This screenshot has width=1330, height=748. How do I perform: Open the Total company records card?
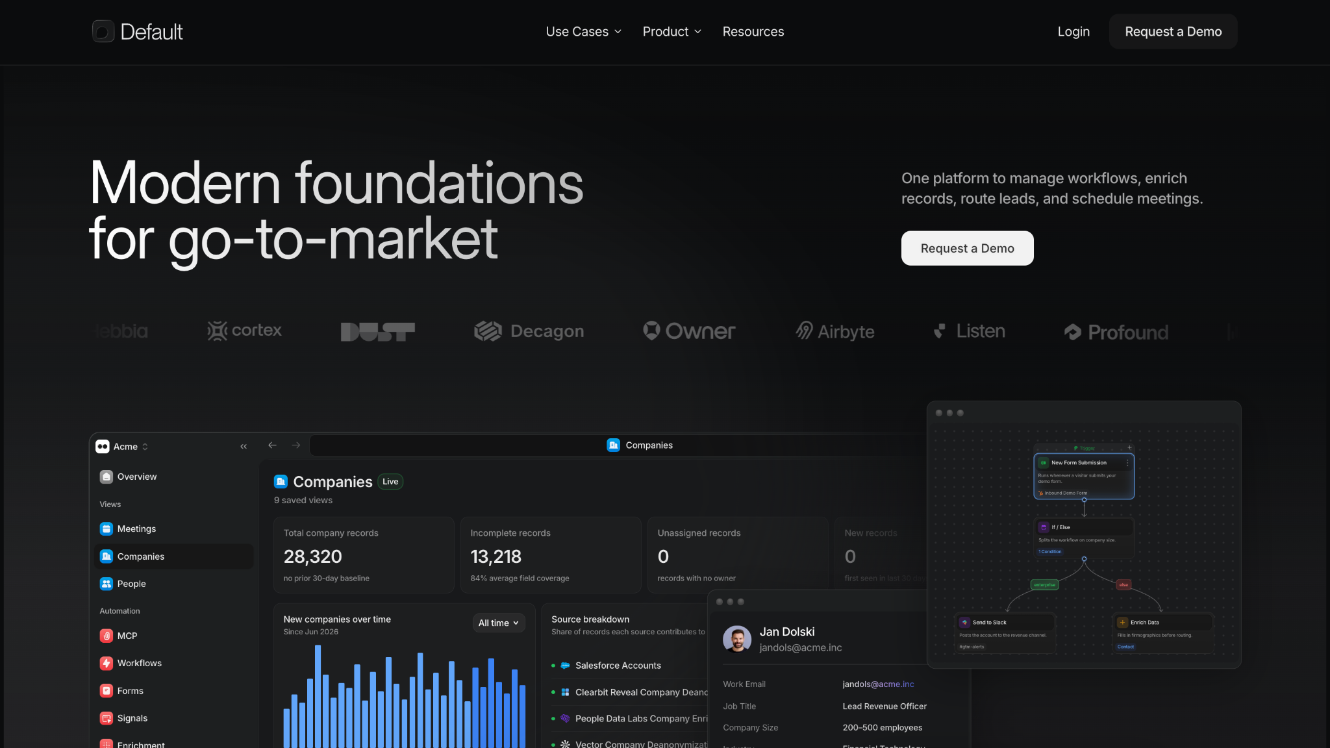coord(364,555)
